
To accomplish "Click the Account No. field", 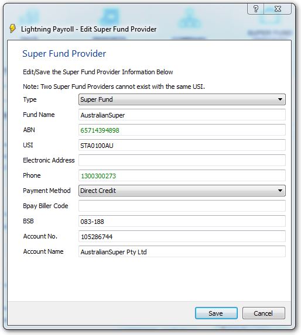I will point(182,236).
